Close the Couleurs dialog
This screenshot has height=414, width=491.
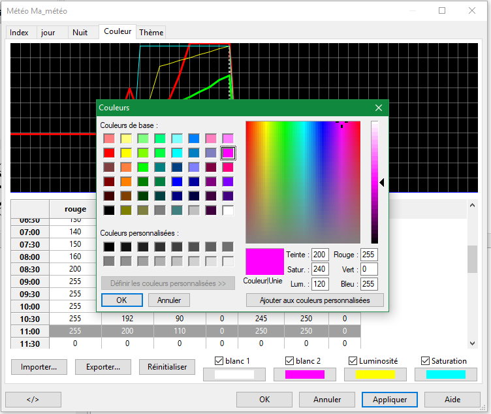(x=379, y=108)
